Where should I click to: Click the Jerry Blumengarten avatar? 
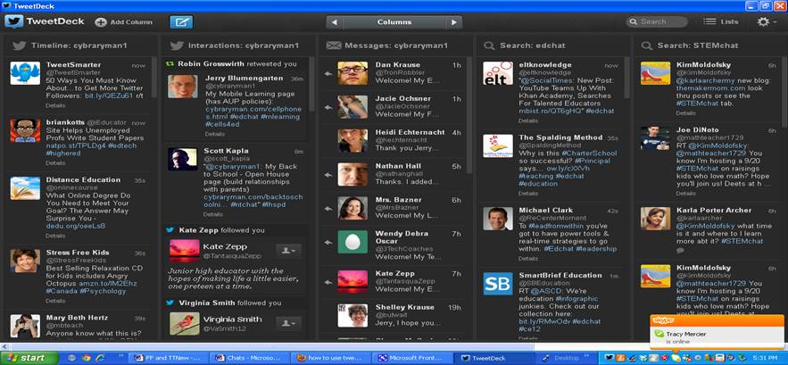pyautogui.click(x=182, y=87)
